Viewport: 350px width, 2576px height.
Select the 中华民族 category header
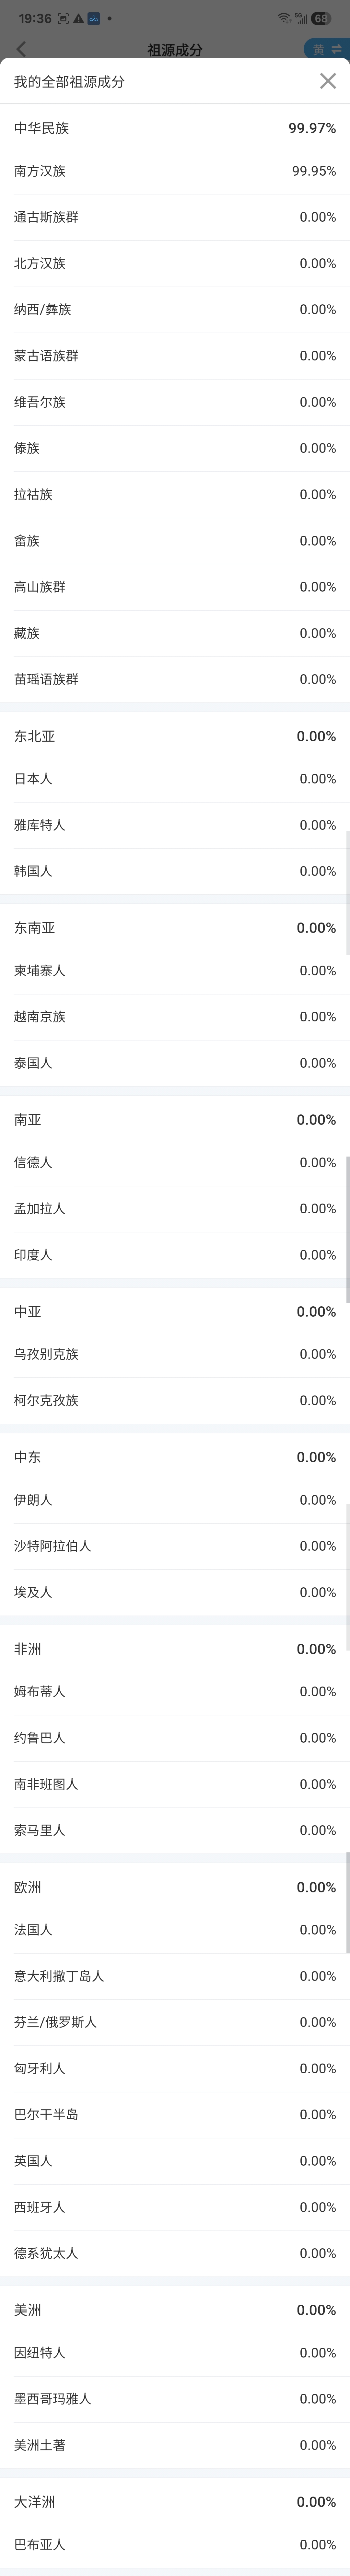pos(175,128)
